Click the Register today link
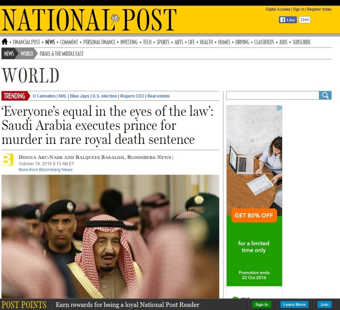Screen dimensions: 340x310 (x=319, y=9)
